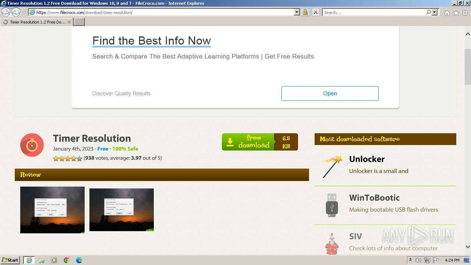Image resolution: width=471 pixels, height=265 pixels.
Task: Close the Timer Resolution tab
Action: [69, 22]
